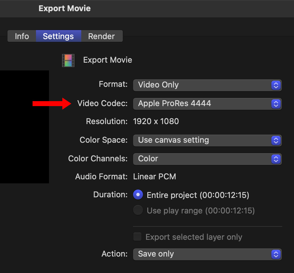Click the red arrow pointing to Video Codec
The image size is (294, 273).
52,104
